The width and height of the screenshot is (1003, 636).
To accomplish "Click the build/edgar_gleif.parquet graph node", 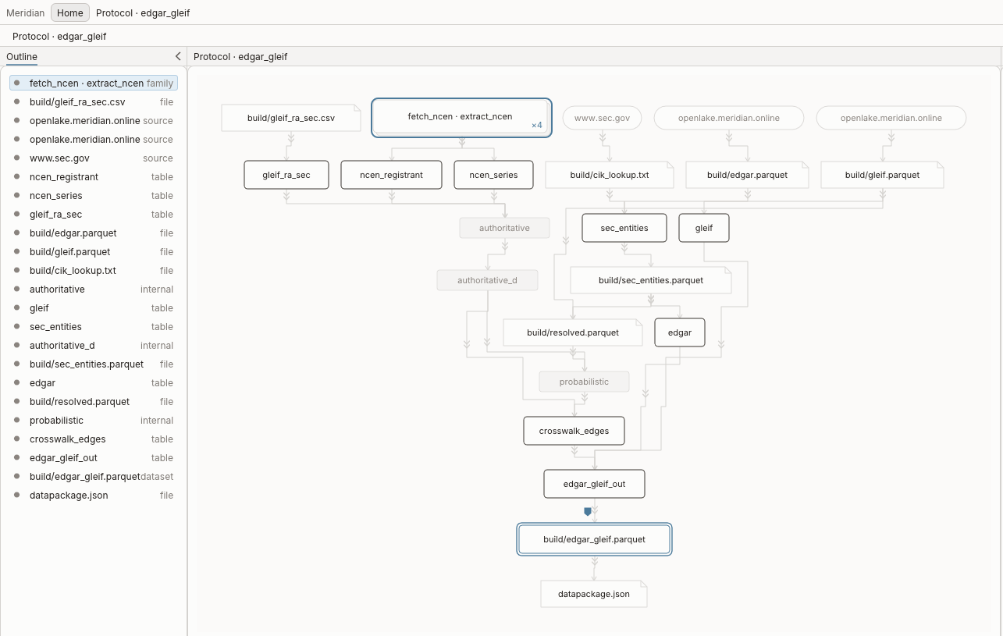I will 594,539.
